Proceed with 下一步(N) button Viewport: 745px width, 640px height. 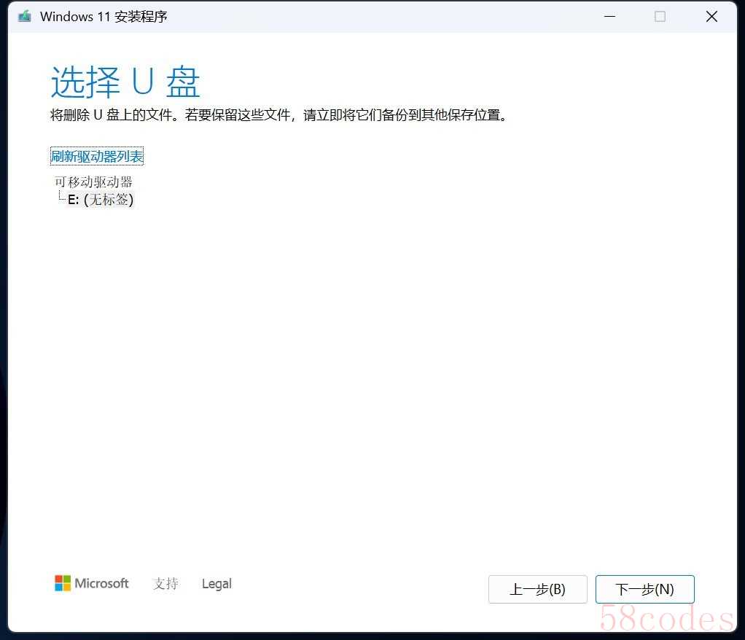[644, 589]
